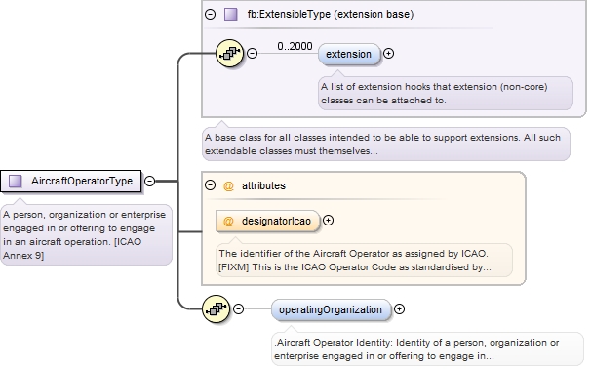Click the purple type icon next to fb:ExtensibleType
591x369 pixels.
tap(231, 15)
